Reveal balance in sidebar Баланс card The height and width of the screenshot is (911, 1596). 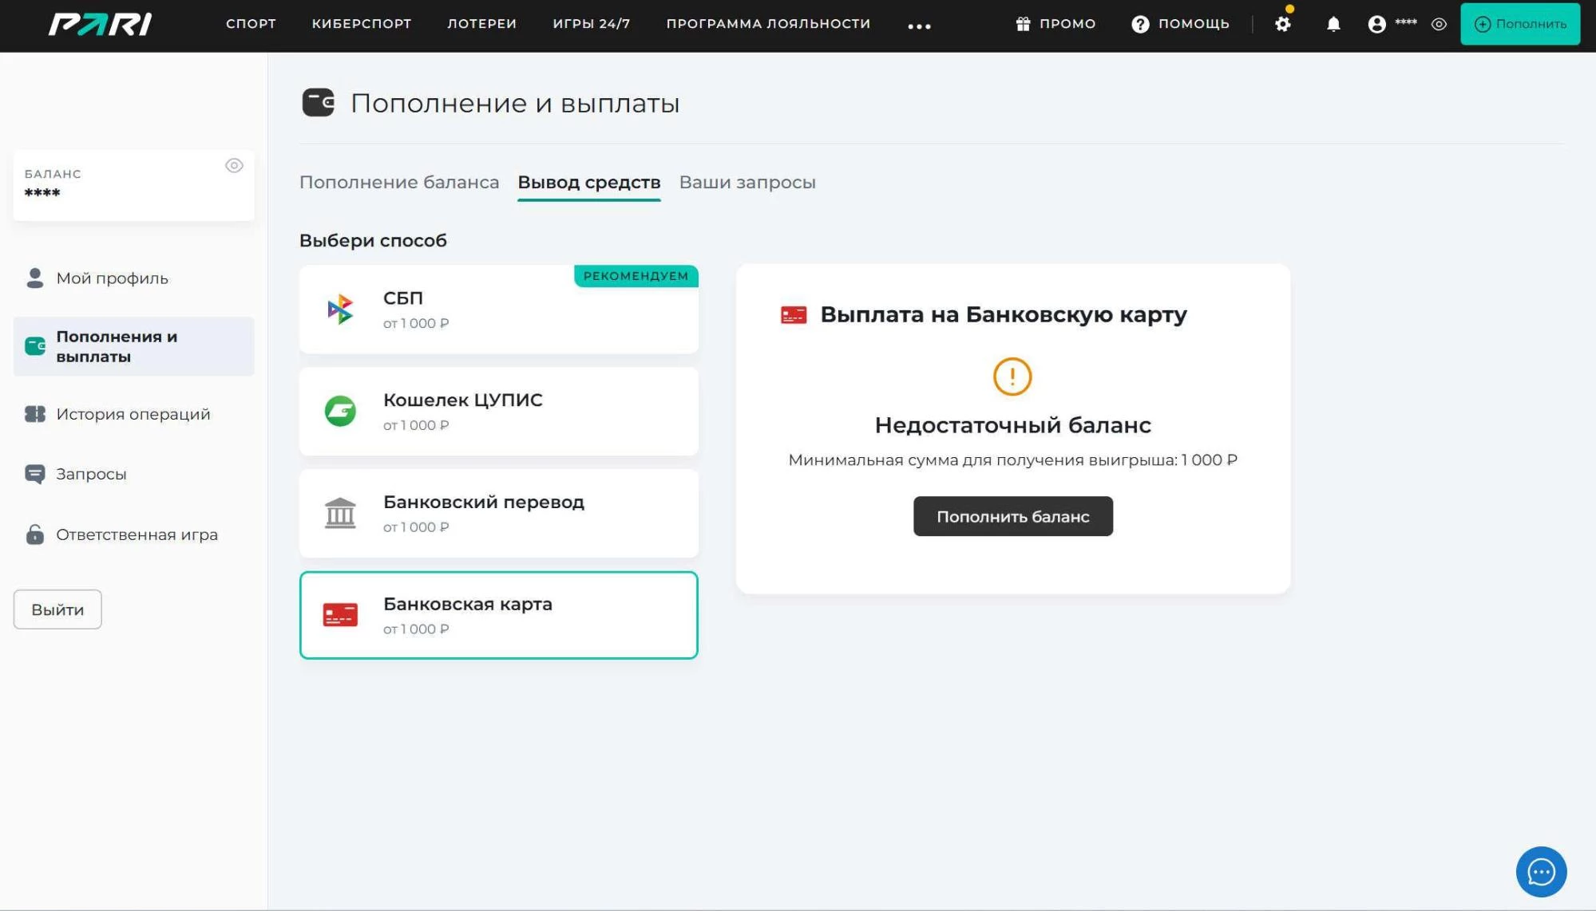[234, 165]
